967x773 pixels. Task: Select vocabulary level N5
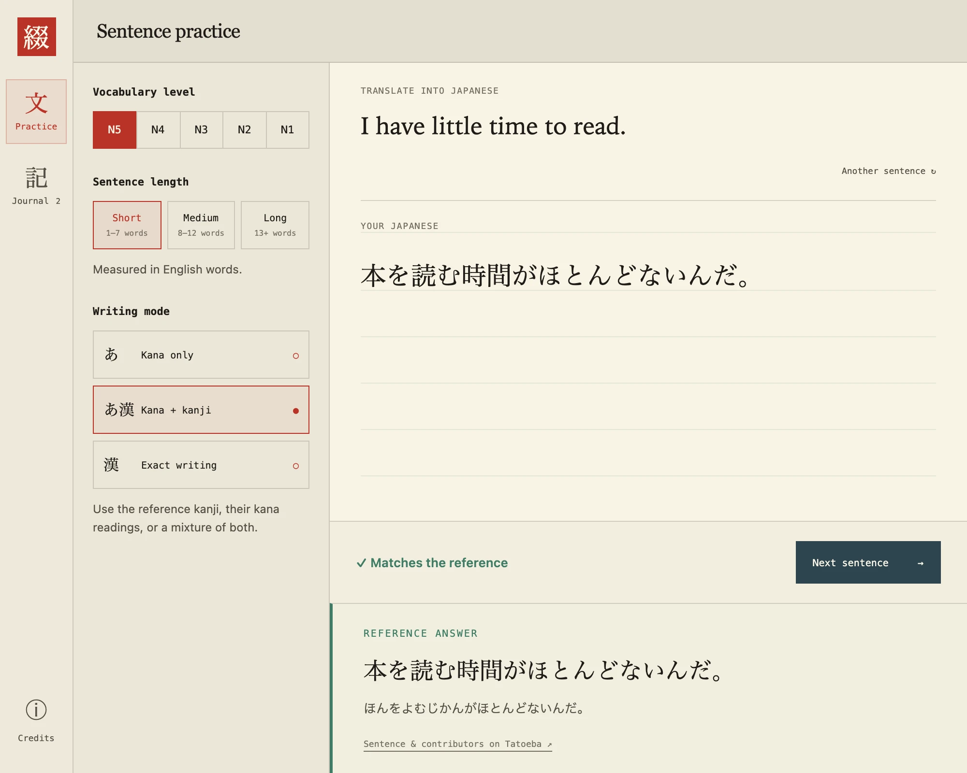tap(115, 130)
